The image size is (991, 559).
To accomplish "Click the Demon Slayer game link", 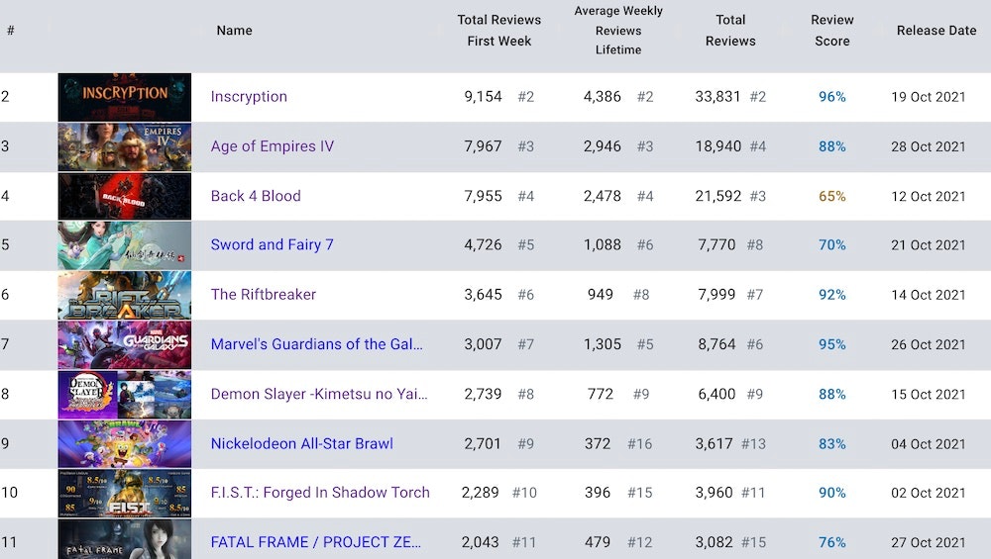I will click(x=319, y=394).
